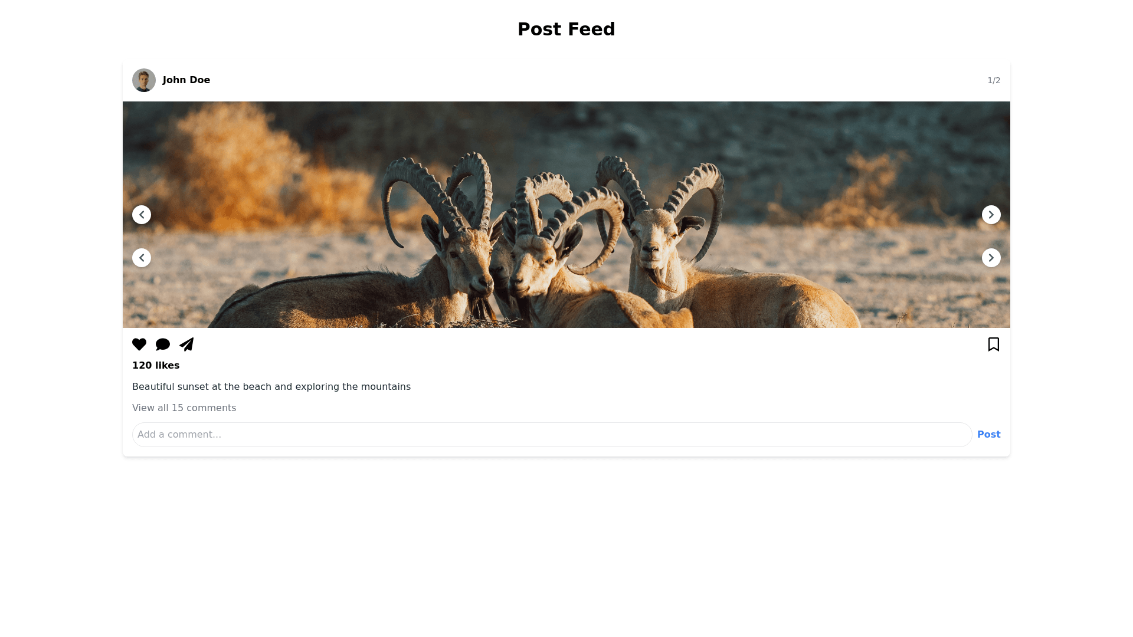Share the post with the paper plane icon
The width and height of the screenshot is (1133, 637).
[186, 344]
